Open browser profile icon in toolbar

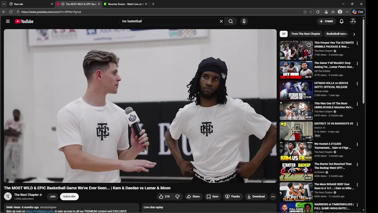click(340, 12)
